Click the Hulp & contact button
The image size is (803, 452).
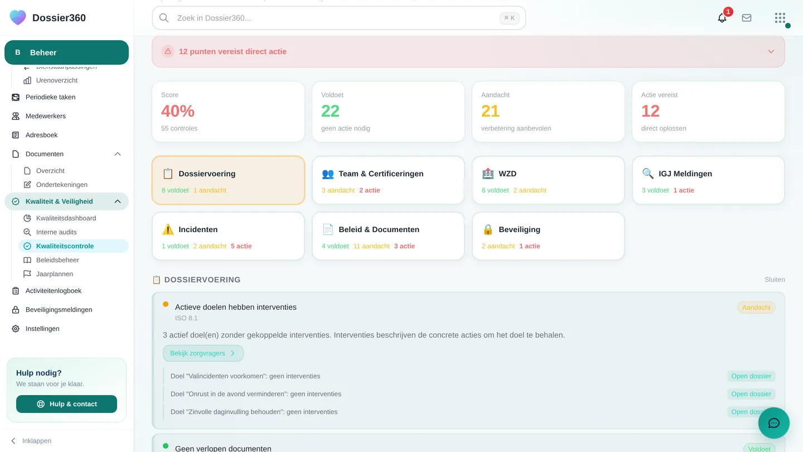coord(66,404)
